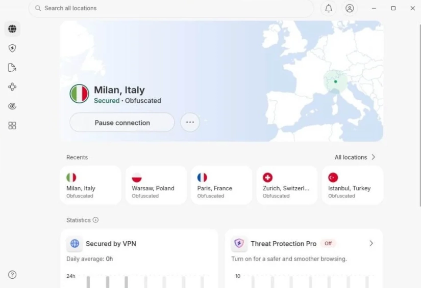This screenshot has height=288, width=421.
Task: Click the Threat Protection Pro shield icon
Action: 239,243
